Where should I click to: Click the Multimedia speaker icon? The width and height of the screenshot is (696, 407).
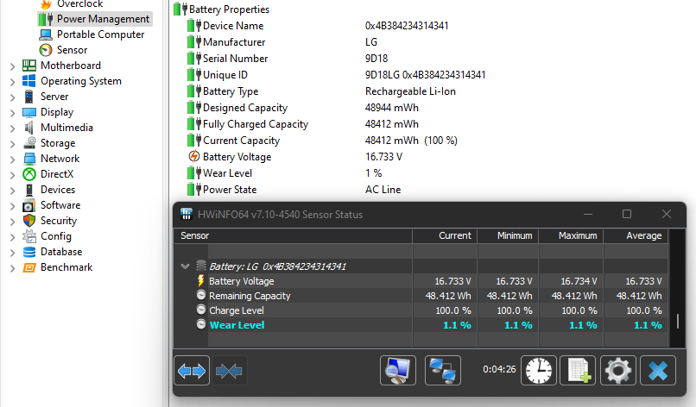pos(29,128)
